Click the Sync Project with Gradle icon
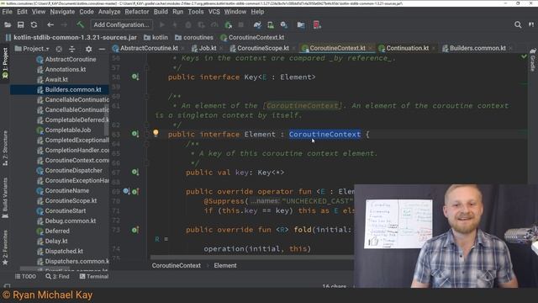538x303 pixels. coord(257,24)
